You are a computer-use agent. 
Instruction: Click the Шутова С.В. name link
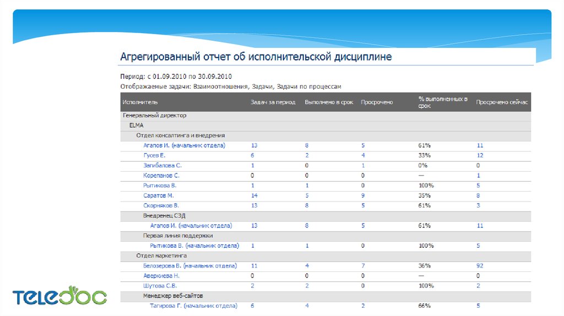coord(159,286)
